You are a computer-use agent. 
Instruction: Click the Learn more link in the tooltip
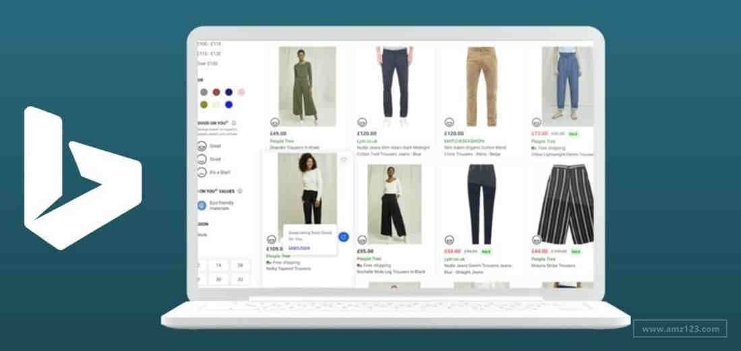pyautogui.click(x=299, y=248)
